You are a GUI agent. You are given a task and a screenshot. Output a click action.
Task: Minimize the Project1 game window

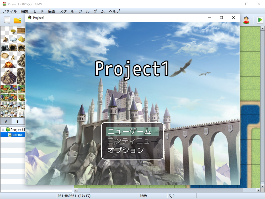[x=210, y=18]
